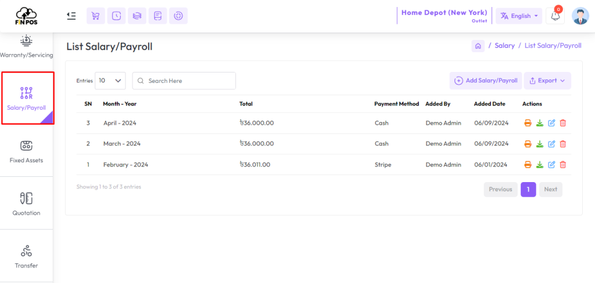
Task: Open the receipt shortcut icon in the top bar
Action: click(158, 16)
